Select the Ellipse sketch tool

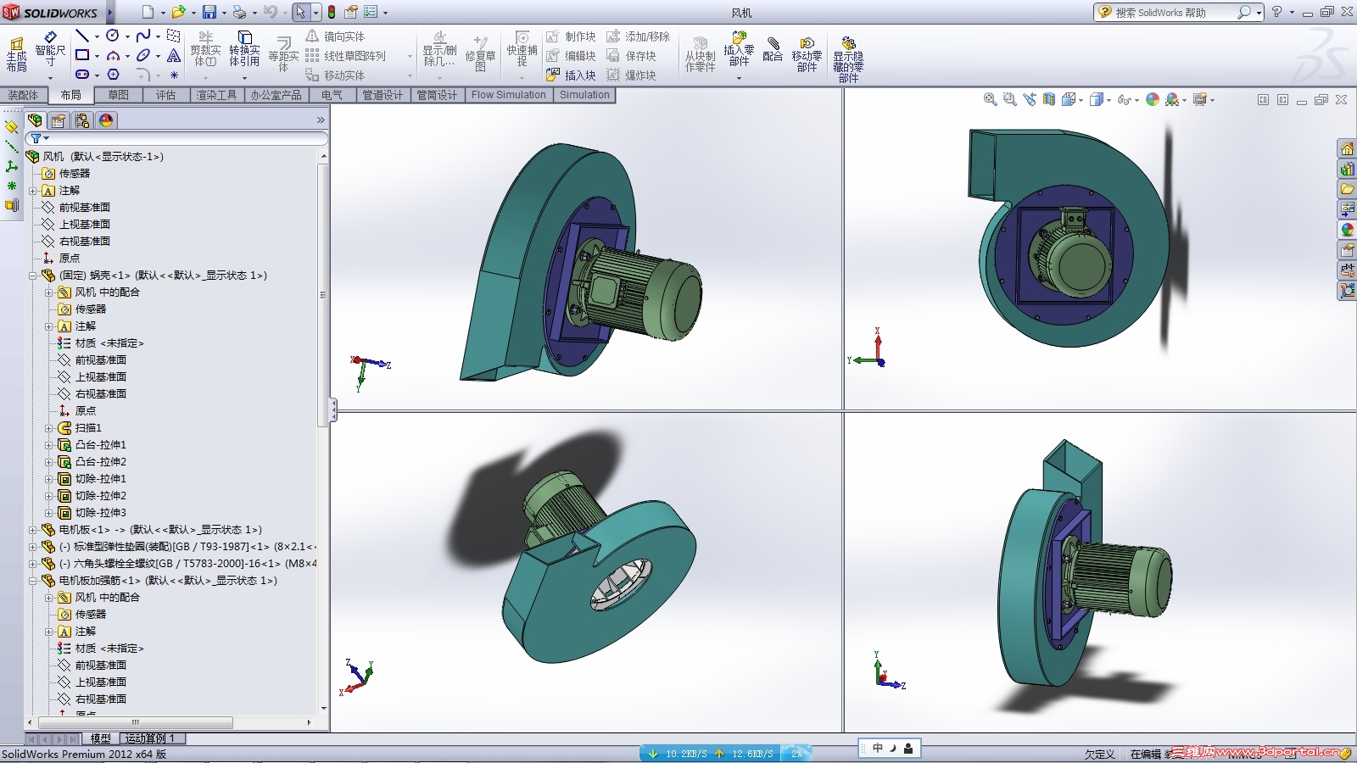click(x=143, y=55)
